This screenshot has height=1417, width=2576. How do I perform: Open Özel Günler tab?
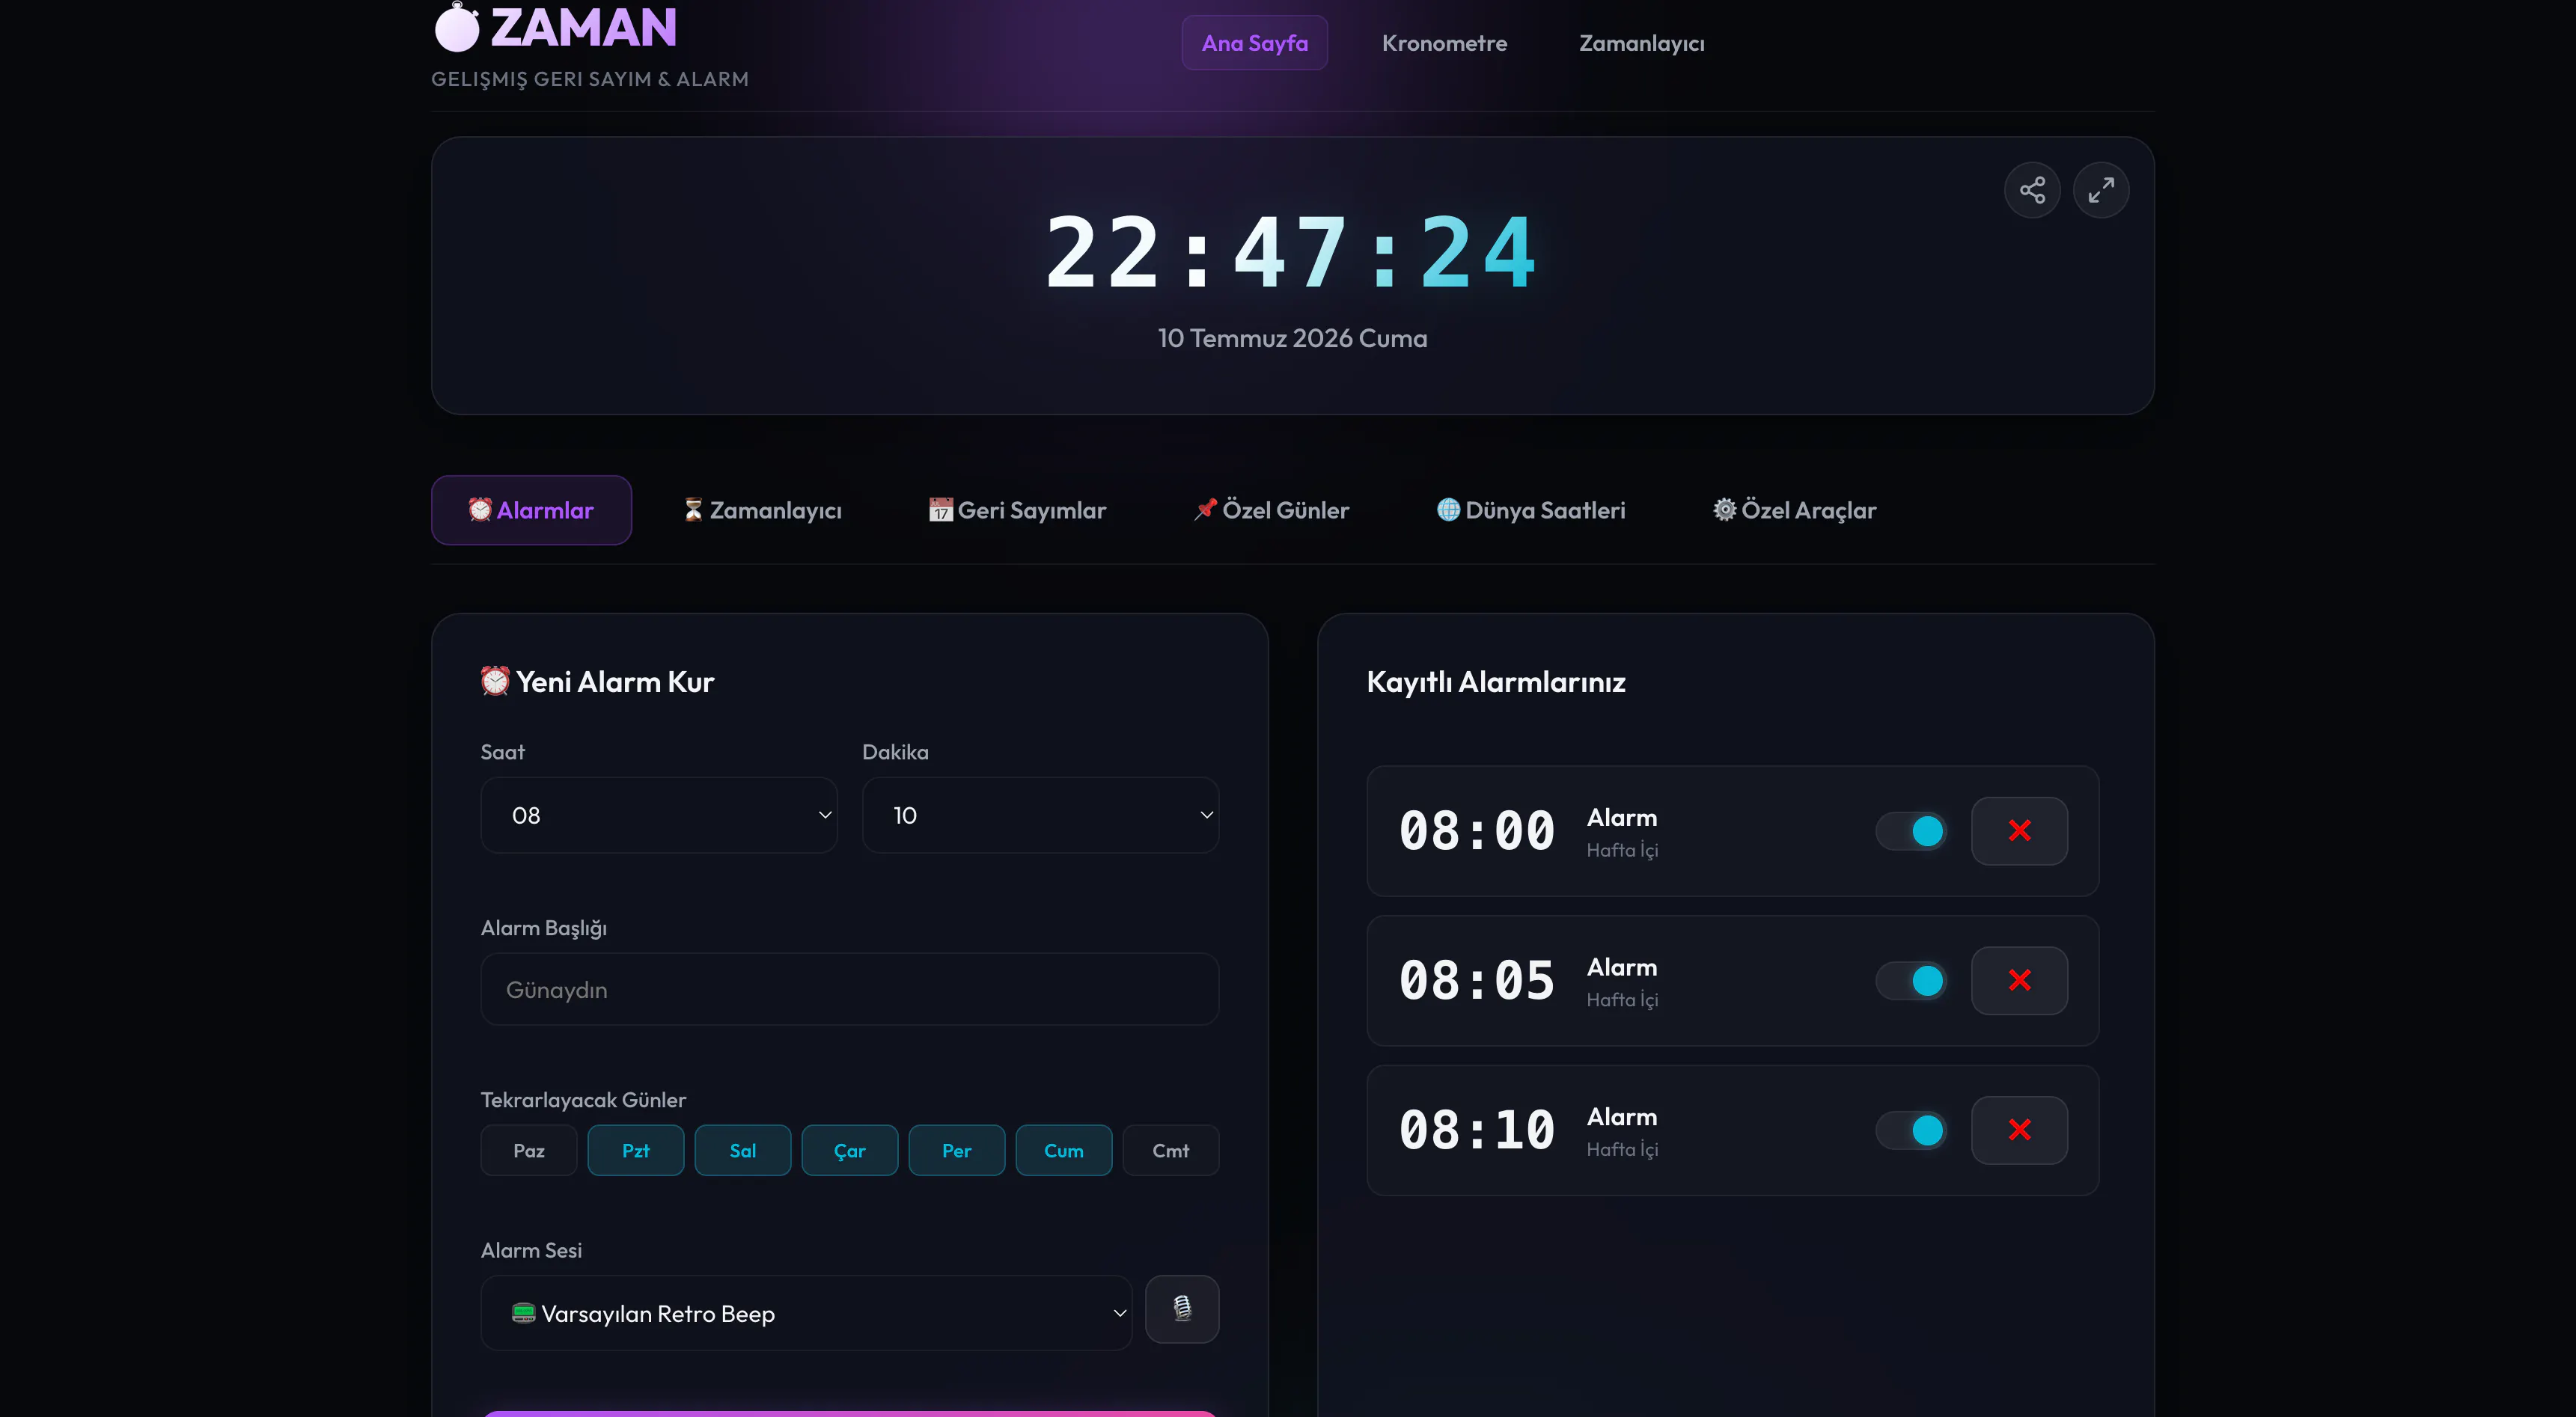pyautogui.click(x=1272, y=510)
